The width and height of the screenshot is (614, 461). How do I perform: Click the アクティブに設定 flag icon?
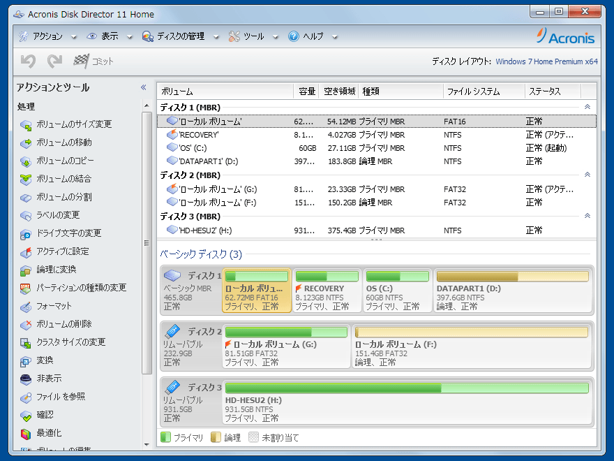[x=26, y=252]
